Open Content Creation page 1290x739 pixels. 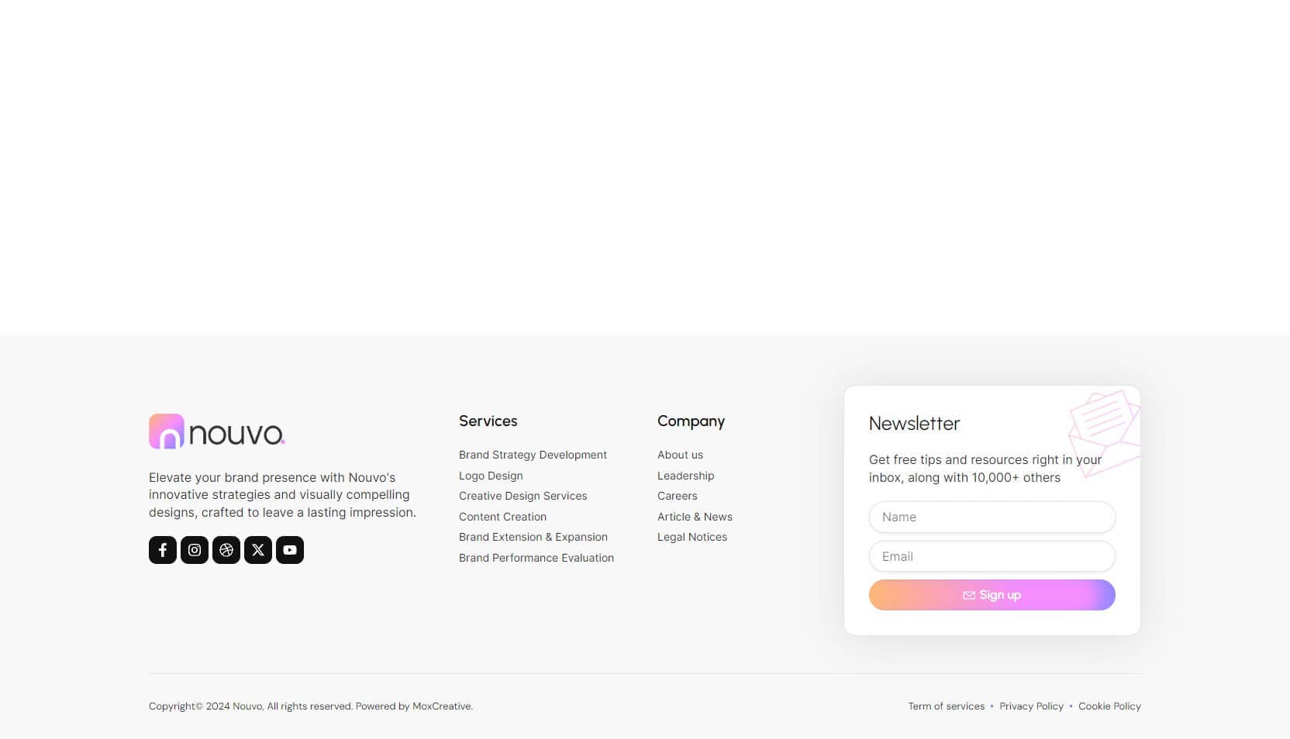click(502, 517)
